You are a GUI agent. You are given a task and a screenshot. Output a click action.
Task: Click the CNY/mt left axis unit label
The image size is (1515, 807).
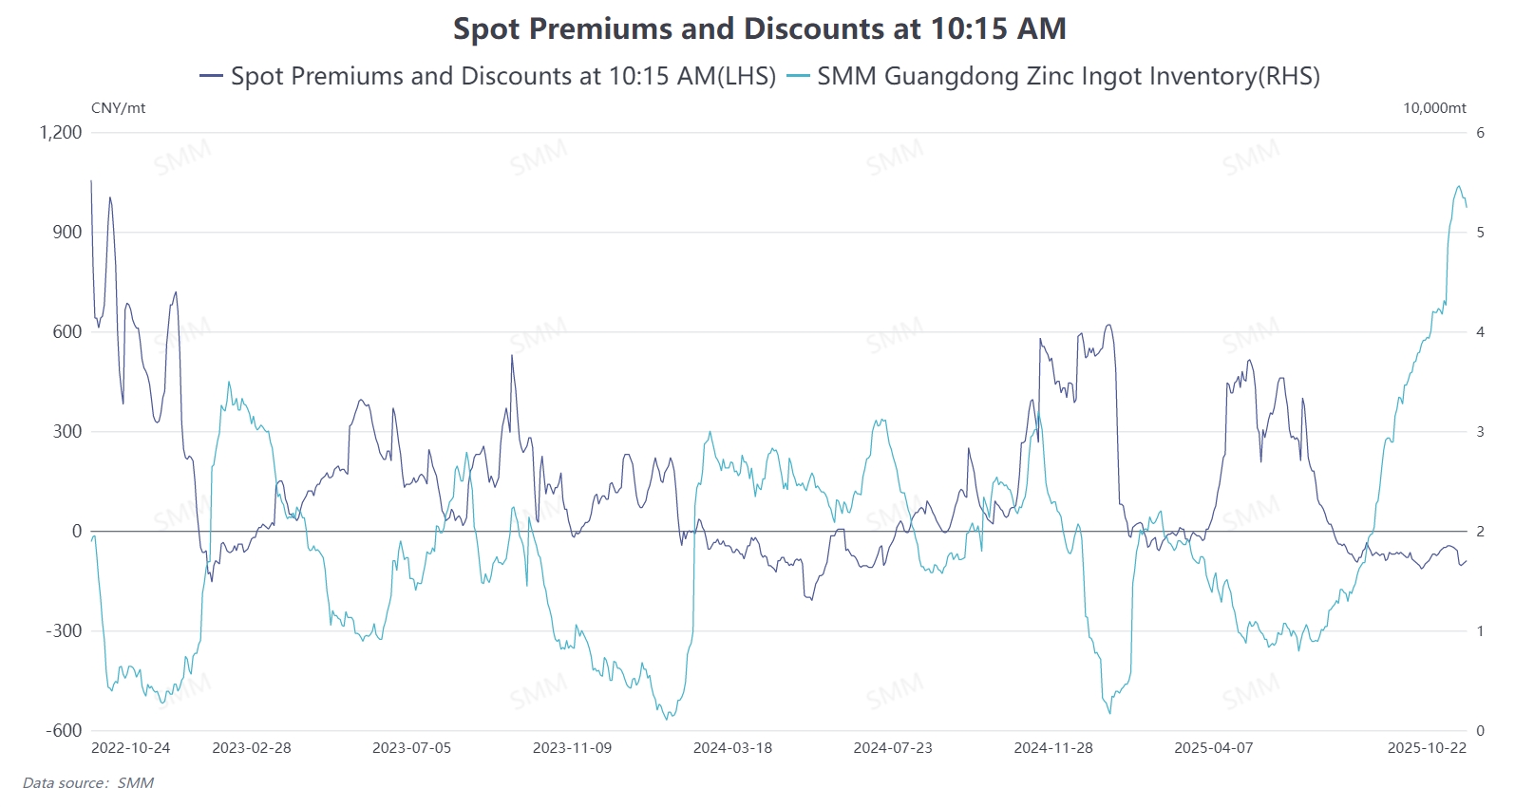[119, 108]
